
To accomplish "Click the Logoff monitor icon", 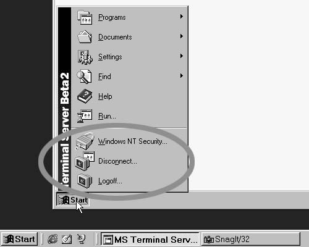I will [x=85, y=181].
